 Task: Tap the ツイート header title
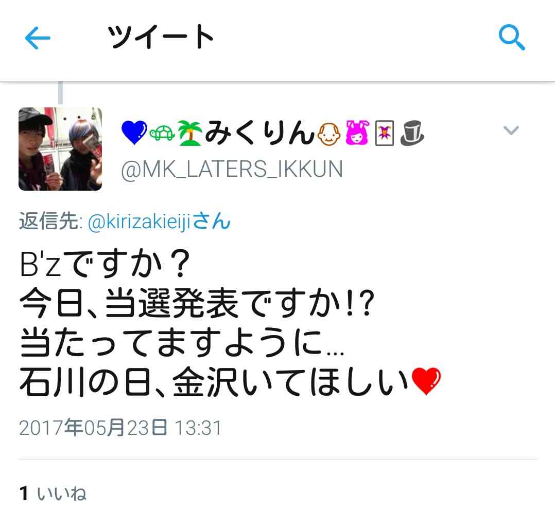160,36
